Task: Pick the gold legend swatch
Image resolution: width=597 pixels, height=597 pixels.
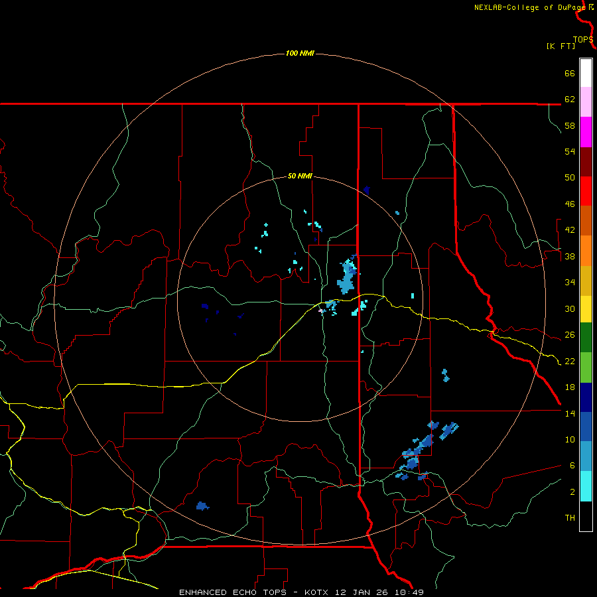Action: click(x=586, y=281)
